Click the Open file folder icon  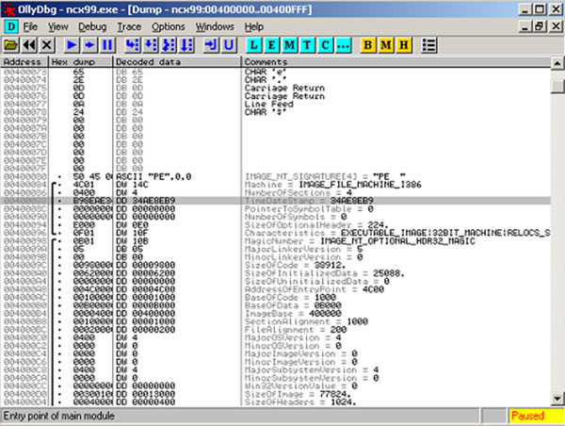10,45
